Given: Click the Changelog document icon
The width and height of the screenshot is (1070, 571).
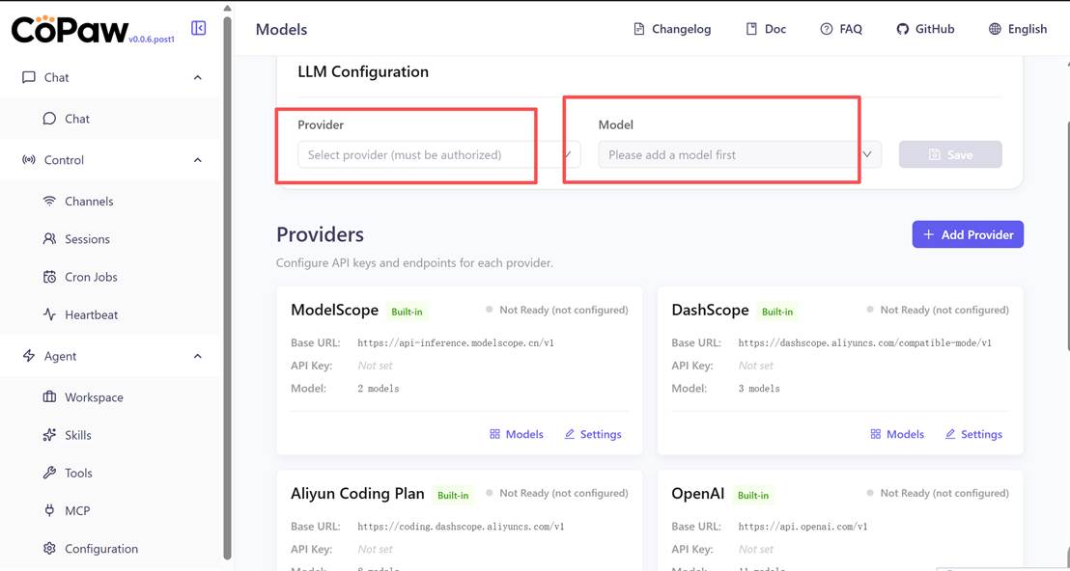Looking at the screenshot, I should click(638, 29).
